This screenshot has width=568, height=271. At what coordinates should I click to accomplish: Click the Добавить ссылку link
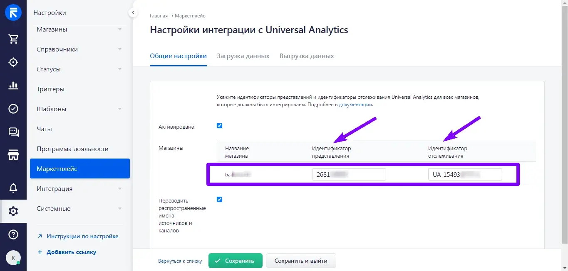[x=71, y=252]
